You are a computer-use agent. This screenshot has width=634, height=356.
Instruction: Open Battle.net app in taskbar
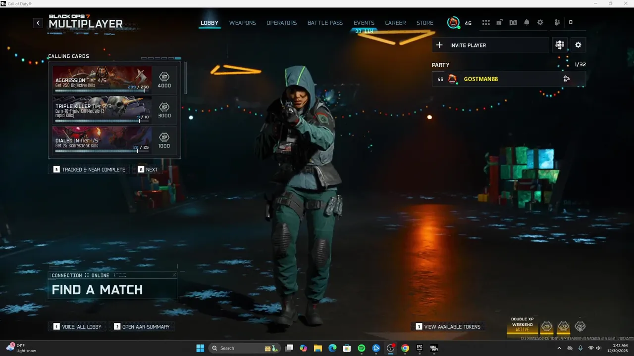[x=376, y=348]
